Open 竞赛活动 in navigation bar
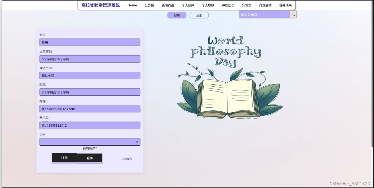This screenshot has height=188, width=374. [265, 5]
